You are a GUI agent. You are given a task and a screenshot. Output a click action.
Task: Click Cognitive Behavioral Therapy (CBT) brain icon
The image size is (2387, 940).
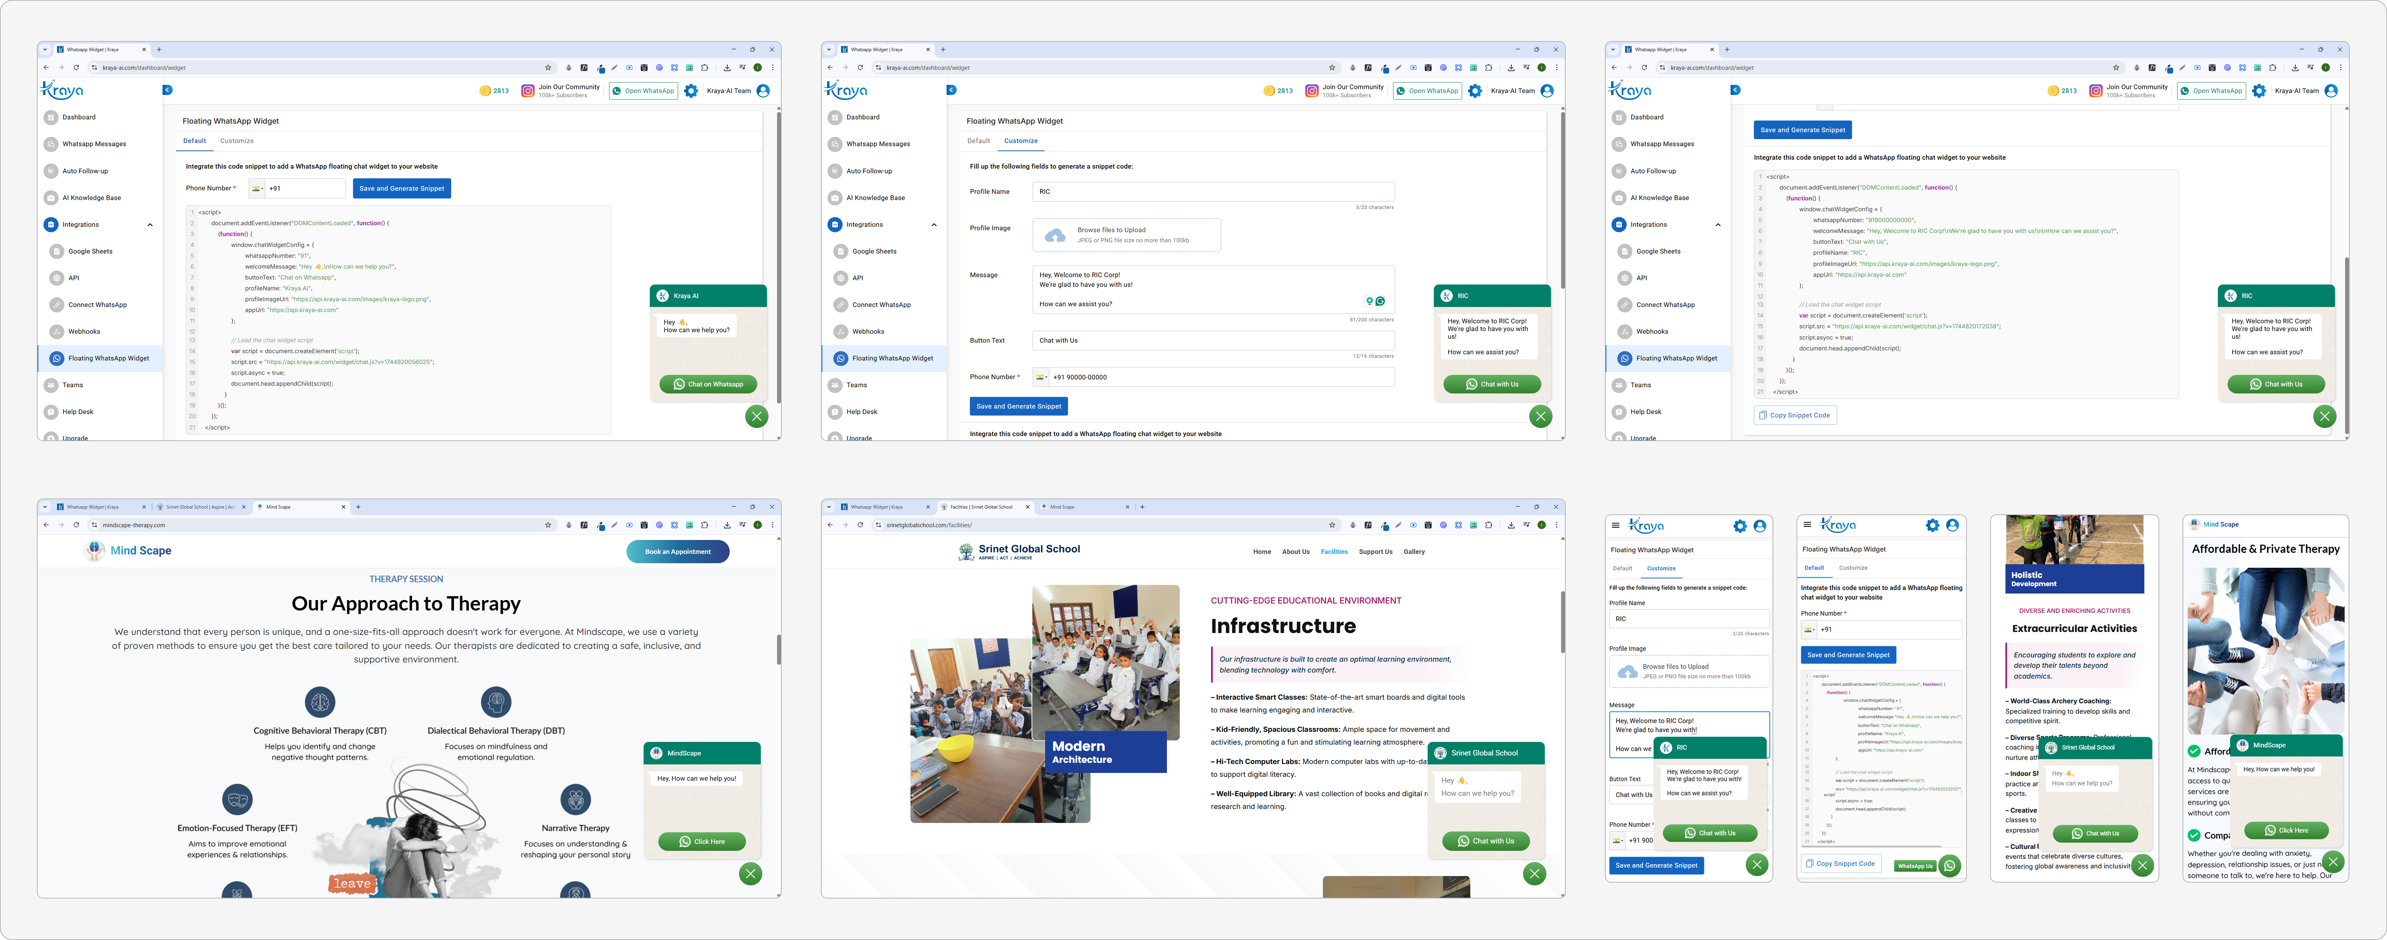click(320, 702)
